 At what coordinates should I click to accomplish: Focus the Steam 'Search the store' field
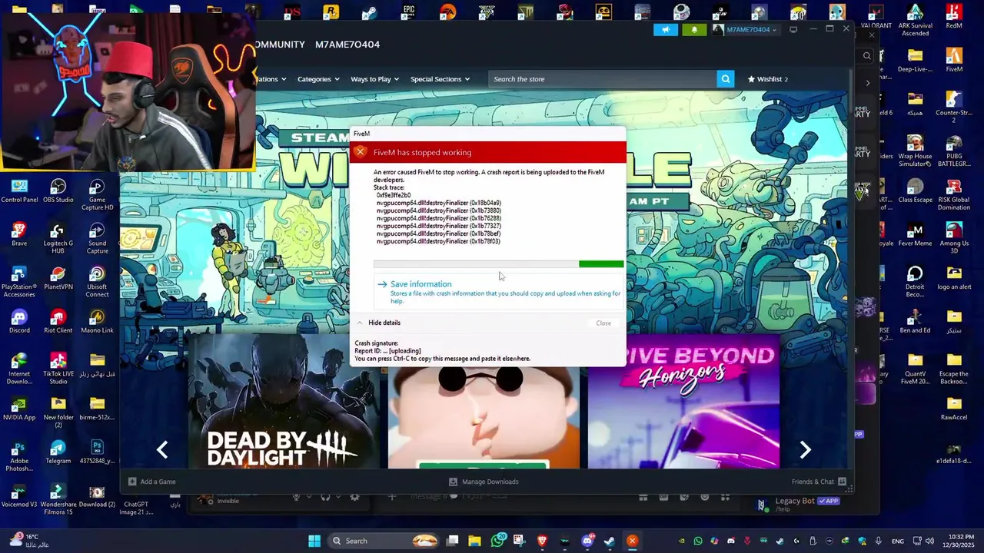603,79
